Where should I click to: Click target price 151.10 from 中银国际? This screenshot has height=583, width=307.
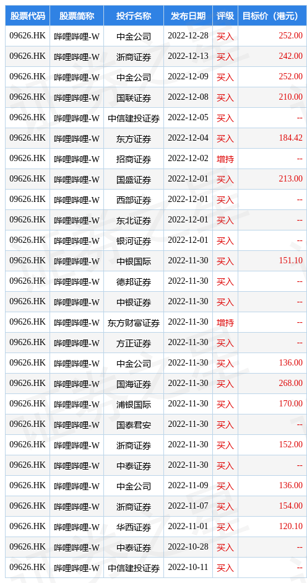coord(291,261)
